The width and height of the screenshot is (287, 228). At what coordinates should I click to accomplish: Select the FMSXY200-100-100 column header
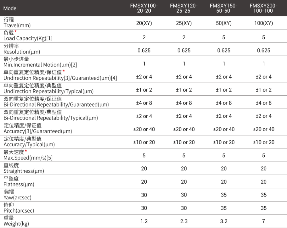point(263,8)
